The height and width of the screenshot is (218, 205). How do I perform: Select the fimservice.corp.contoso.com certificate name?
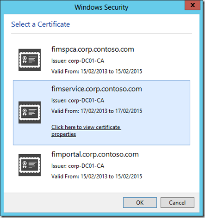pos(97,89)
